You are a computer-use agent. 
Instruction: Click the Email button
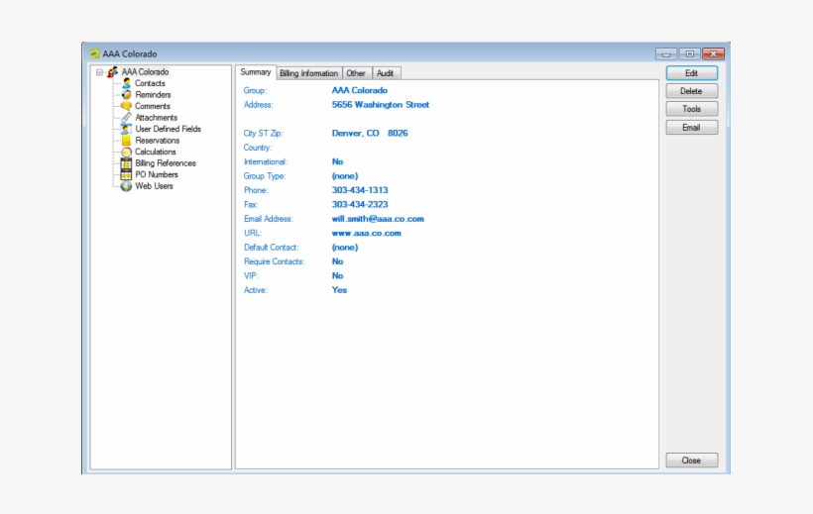(x=692, y=128)
